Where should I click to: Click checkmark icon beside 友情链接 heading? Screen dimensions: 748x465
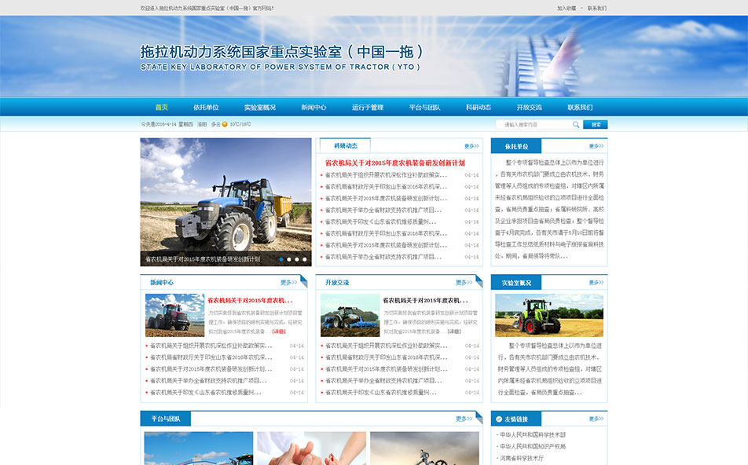click(x=498, y=419)
